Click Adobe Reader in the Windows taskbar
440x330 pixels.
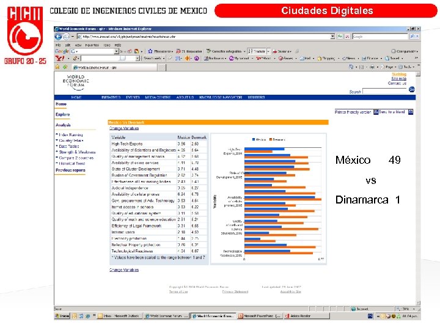pos(306,316)
